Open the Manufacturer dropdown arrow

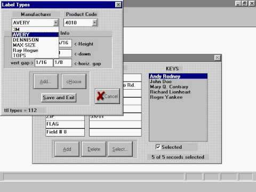click(x=56, y=22)
